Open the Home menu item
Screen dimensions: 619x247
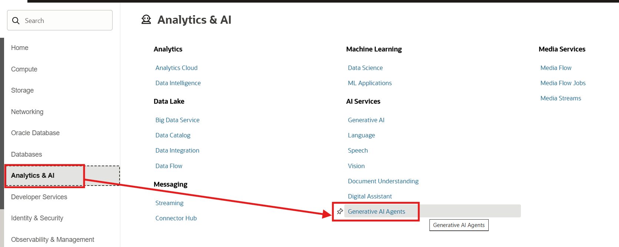tap(20, 48)
